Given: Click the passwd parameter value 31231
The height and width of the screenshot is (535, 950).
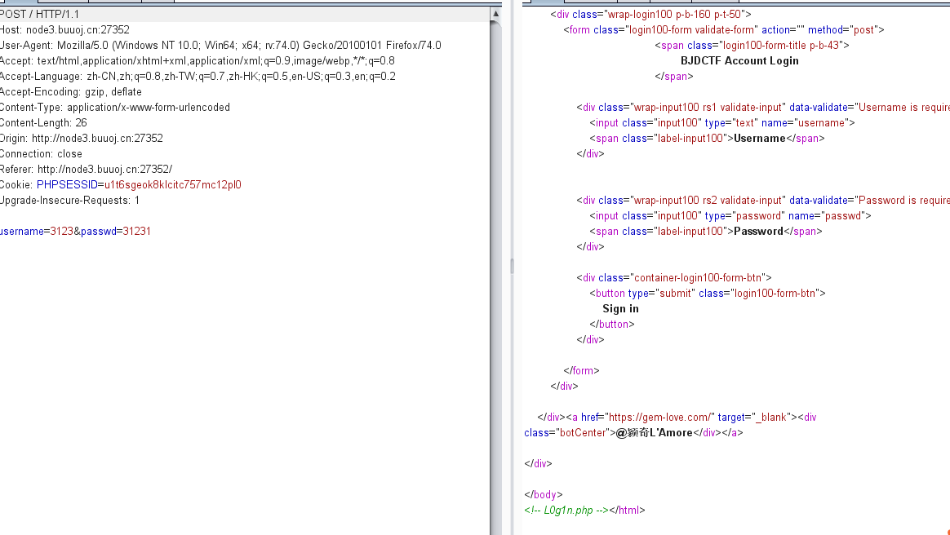Looking at the screenshot, I should click(136, 231).
